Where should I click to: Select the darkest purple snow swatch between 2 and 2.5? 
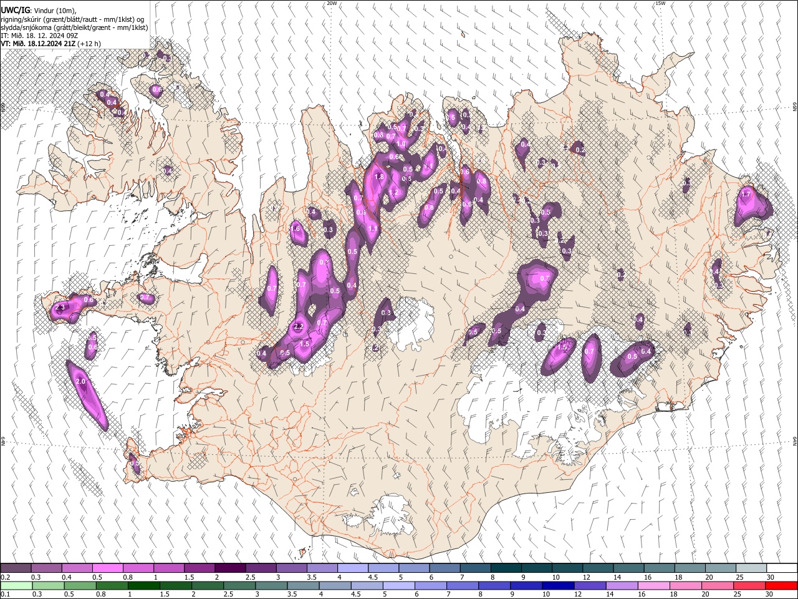click(x=230, y=568)
